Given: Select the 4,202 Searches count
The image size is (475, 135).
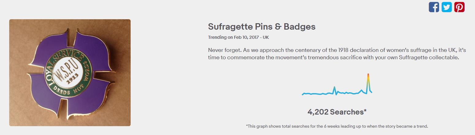Looking at the screenshot, I should click(337, 112).
